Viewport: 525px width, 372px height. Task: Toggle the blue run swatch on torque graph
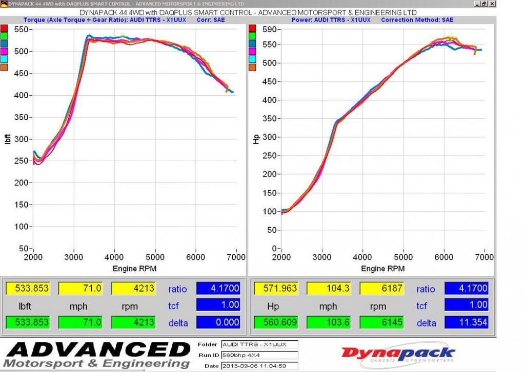tap(4, 43)
